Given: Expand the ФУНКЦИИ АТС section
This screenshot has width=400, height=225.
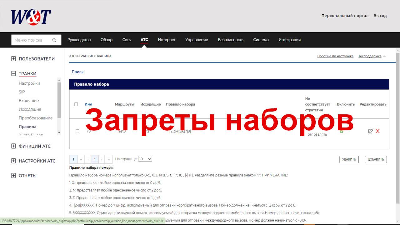Looking at the screenshot, I should coord(13,146).
